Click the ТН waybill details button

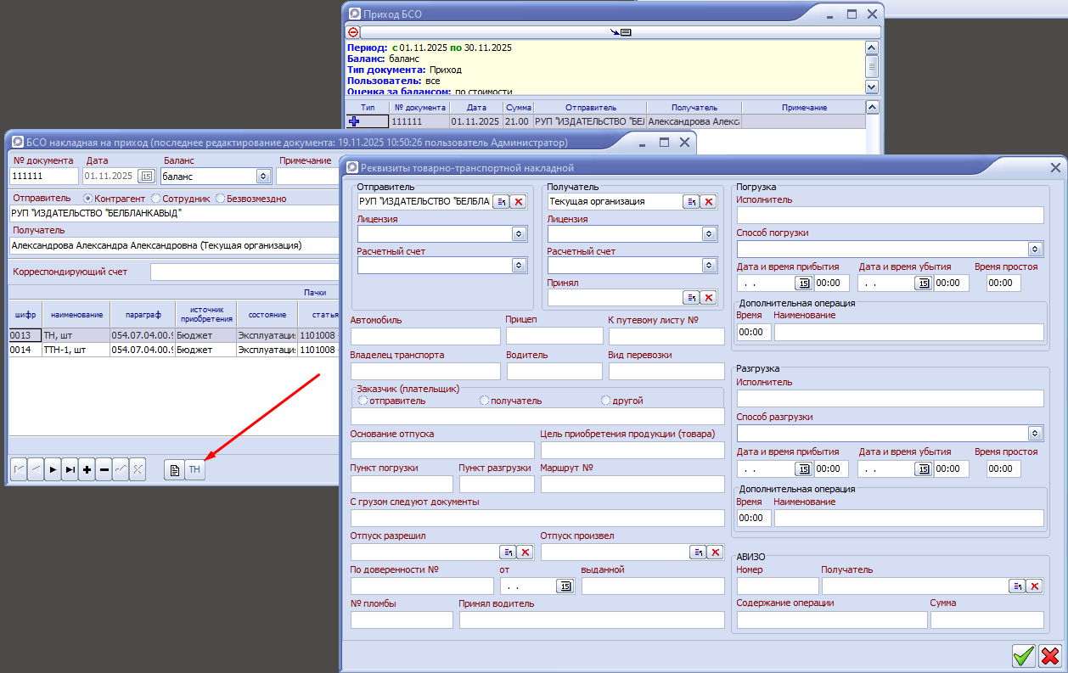195,469
